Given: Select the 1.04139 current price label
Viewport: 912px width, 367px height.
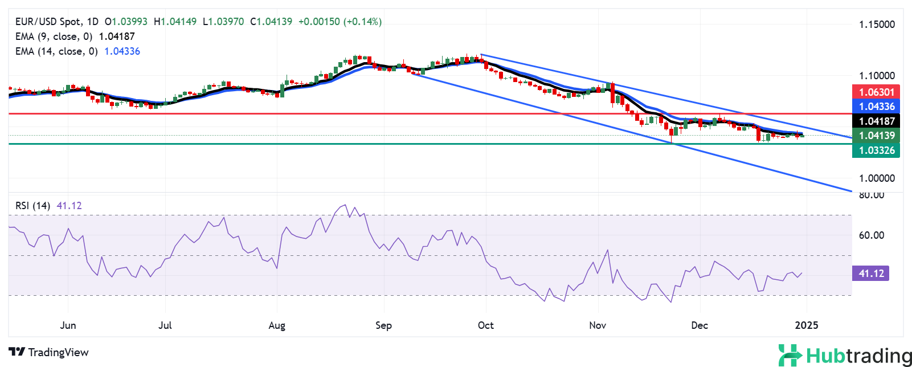Looking at the screenshot, I should pyautogui.click(x=876, y=136).
